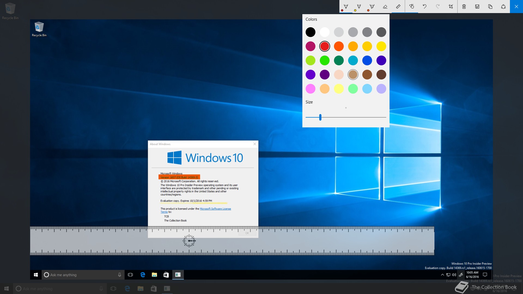Choose the eraser tool

[385, 7]
